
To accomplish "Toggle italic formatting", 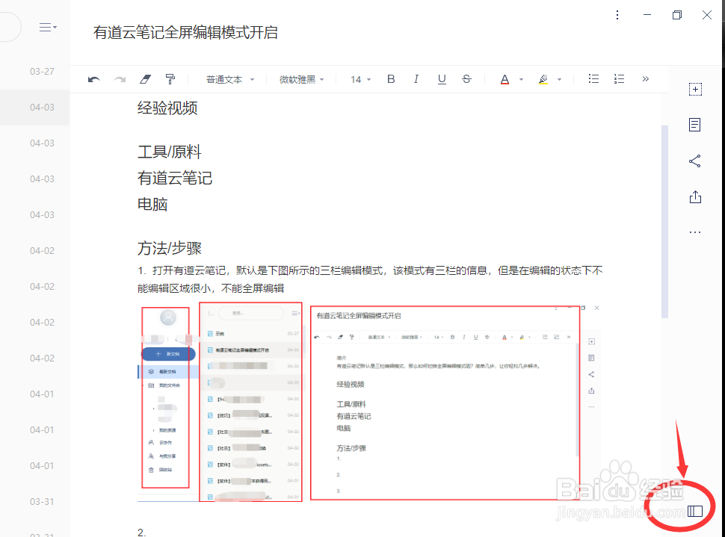I will (416, 78).
